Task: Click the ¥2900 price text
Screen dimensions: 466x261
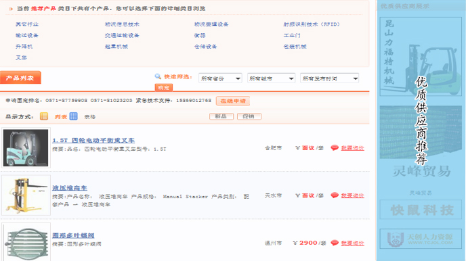Action: tap(305, 243)
